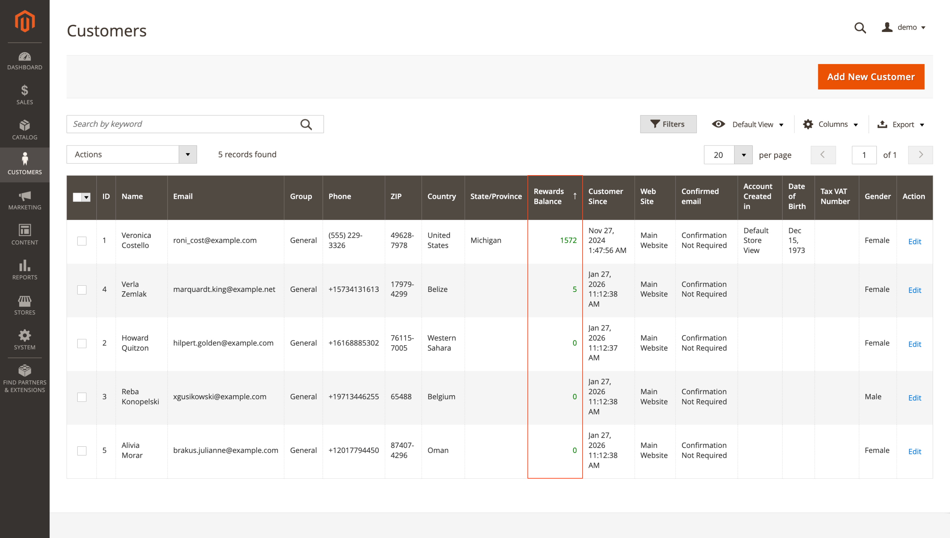The image size is (950, 538).
Task: Select Veronica Costello row checkbox
Action: [x=82, y=241]
